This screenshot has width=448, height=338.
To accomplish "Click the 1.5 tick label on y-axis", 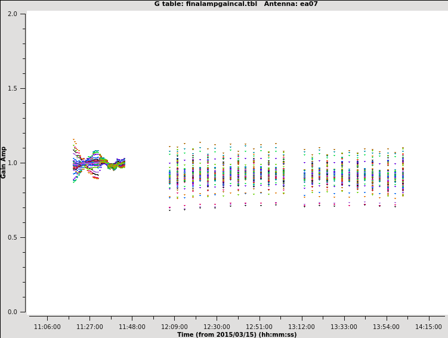I will click(x=12, y=88).
